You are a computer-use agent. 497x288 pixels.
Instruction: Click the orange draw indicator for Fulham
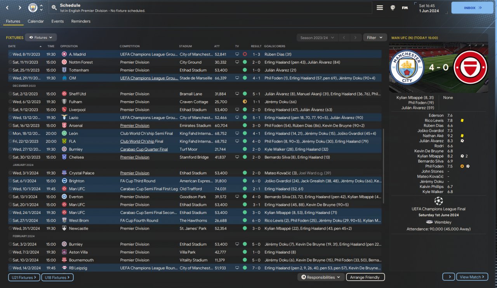pyautogui.click(x=245, y=102)
